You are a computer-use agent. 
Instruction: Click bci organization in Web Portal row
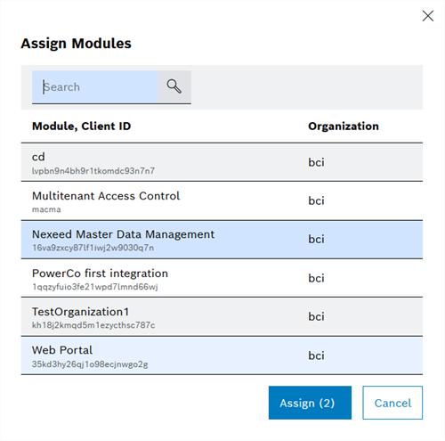click(316, 355)
